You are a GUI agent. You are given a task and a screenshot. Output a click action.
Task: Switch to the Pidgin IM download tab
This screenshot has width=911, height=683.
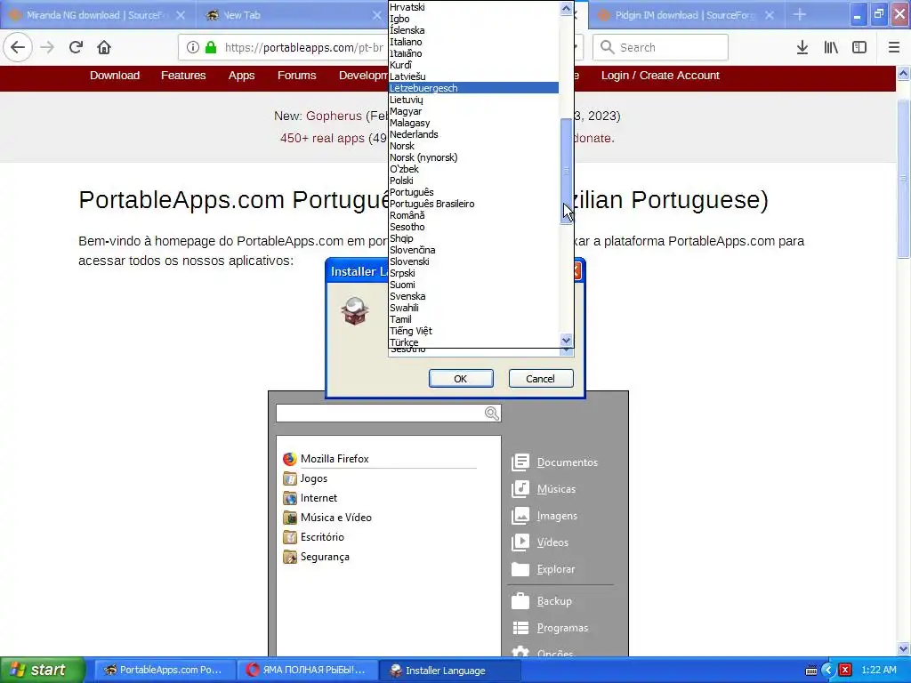684,15
